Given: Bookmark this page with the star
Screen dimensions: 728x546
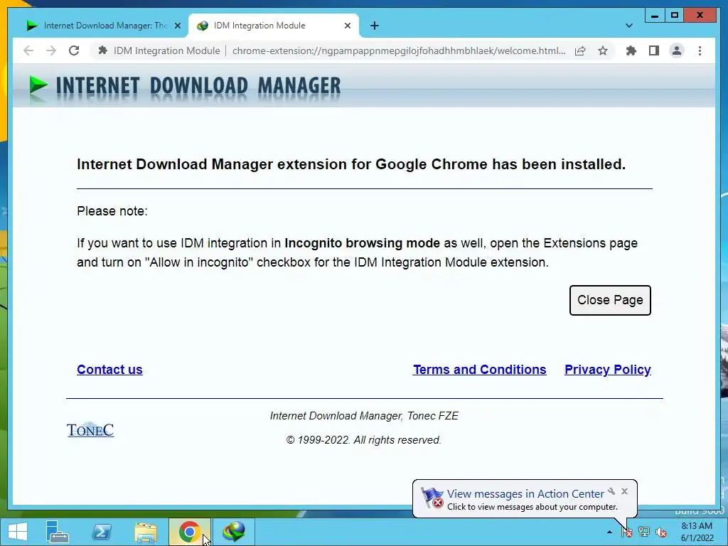Looking at the screenshot, I should (603, 50).
